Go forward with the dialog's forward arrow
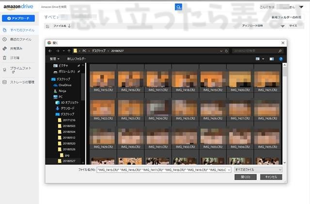310x204 pixels. (58, 51)
